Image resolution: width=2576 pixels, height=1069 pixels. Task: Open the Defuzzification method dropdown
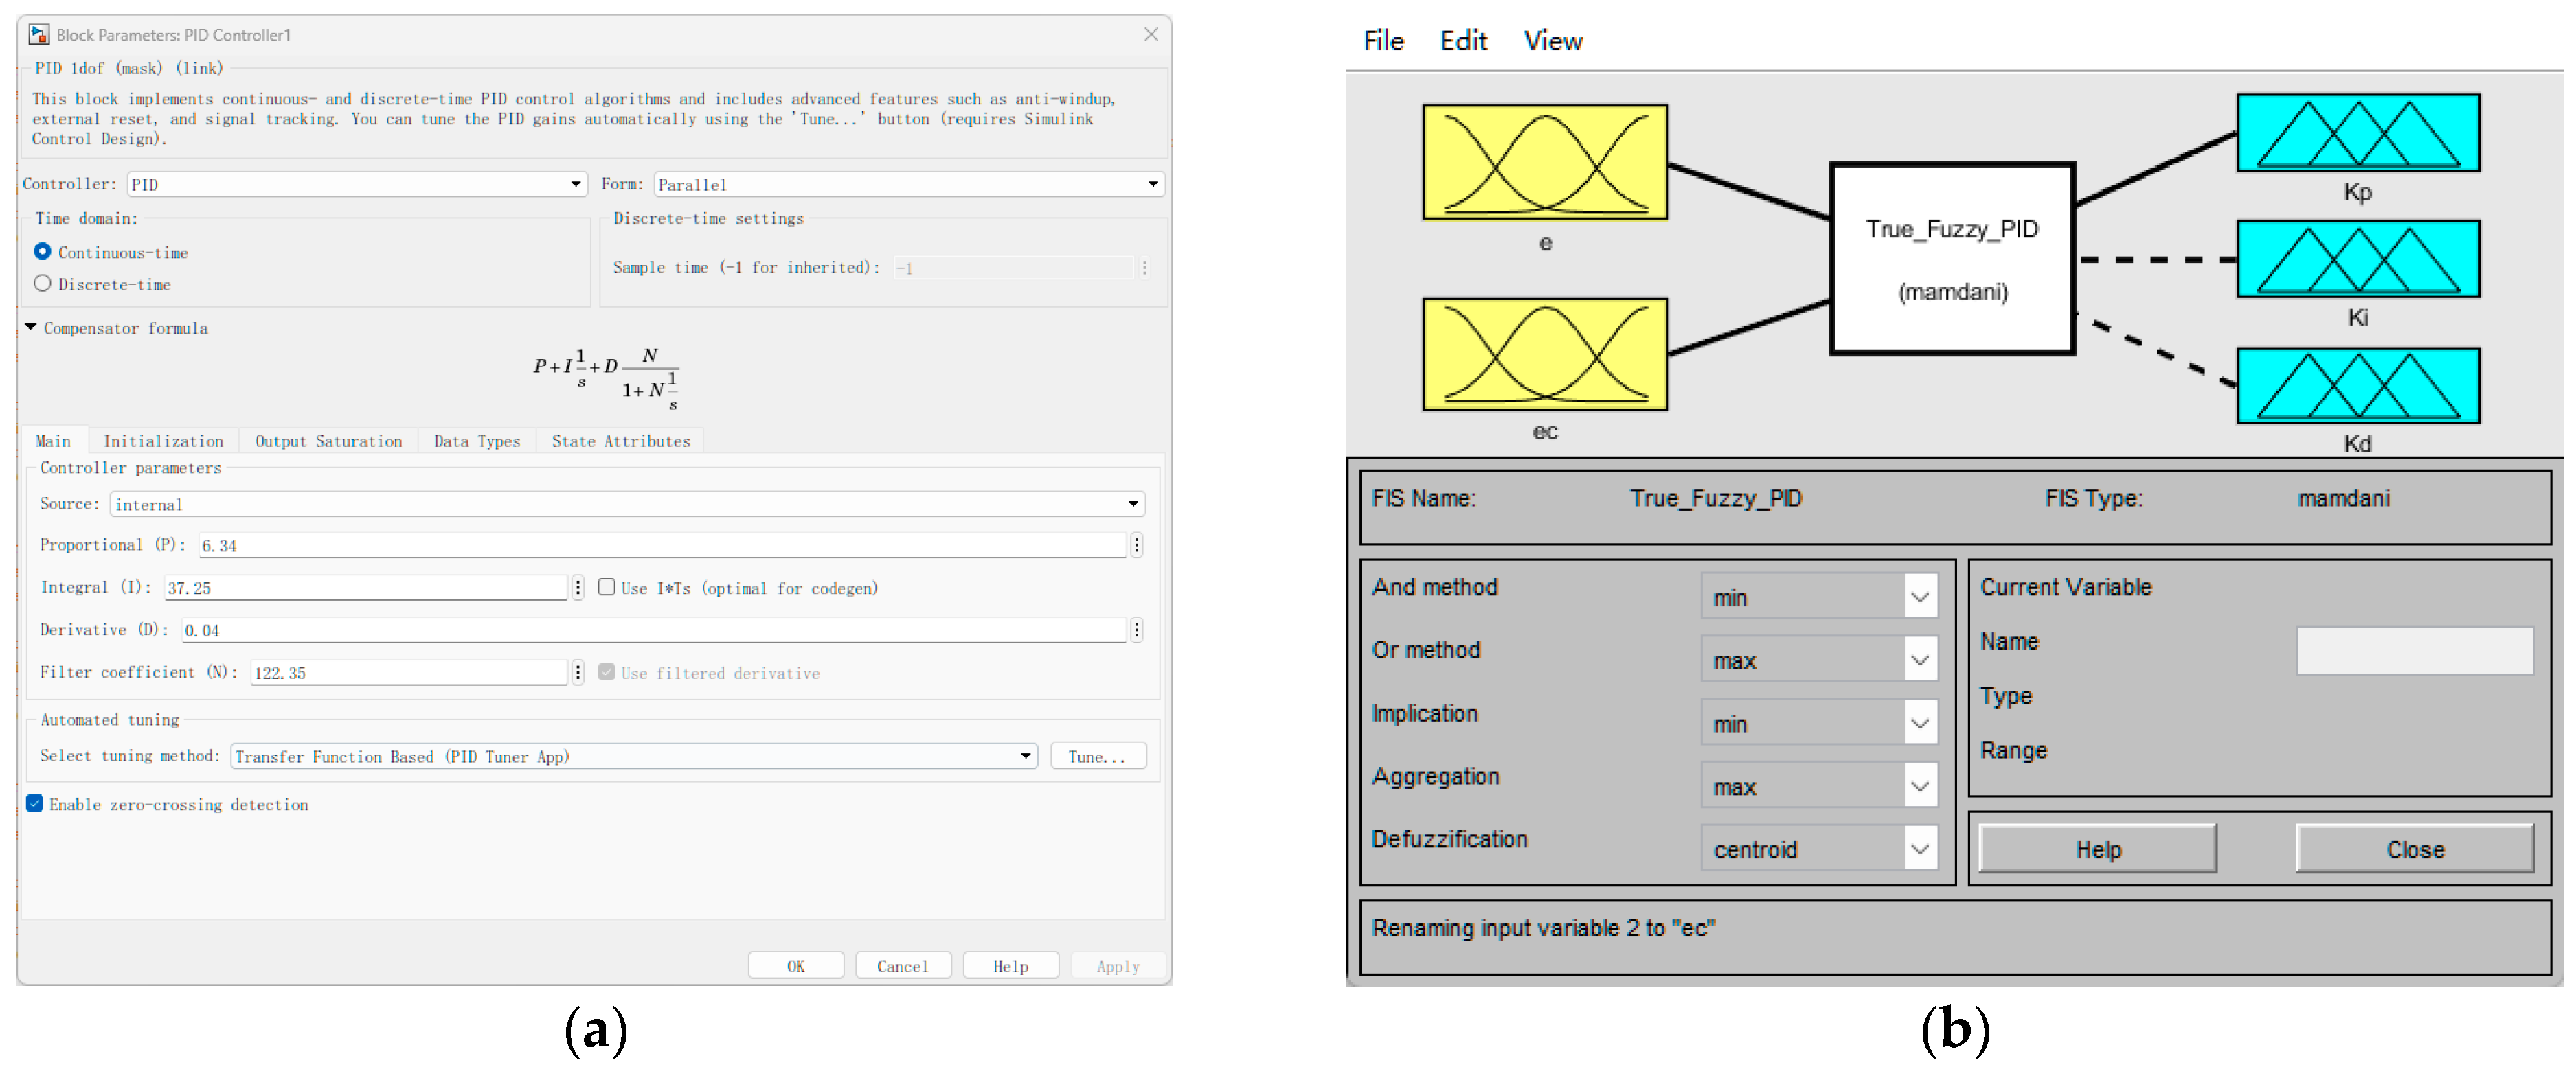[x=1818, y=849]
